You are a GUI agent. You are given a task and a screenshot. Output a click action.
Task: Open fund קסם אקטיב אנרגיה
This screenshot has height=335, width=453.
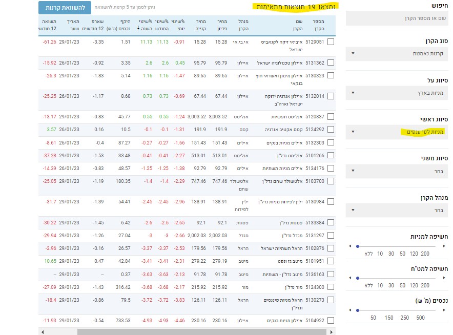pyautogui.click(x=284, y=130)
